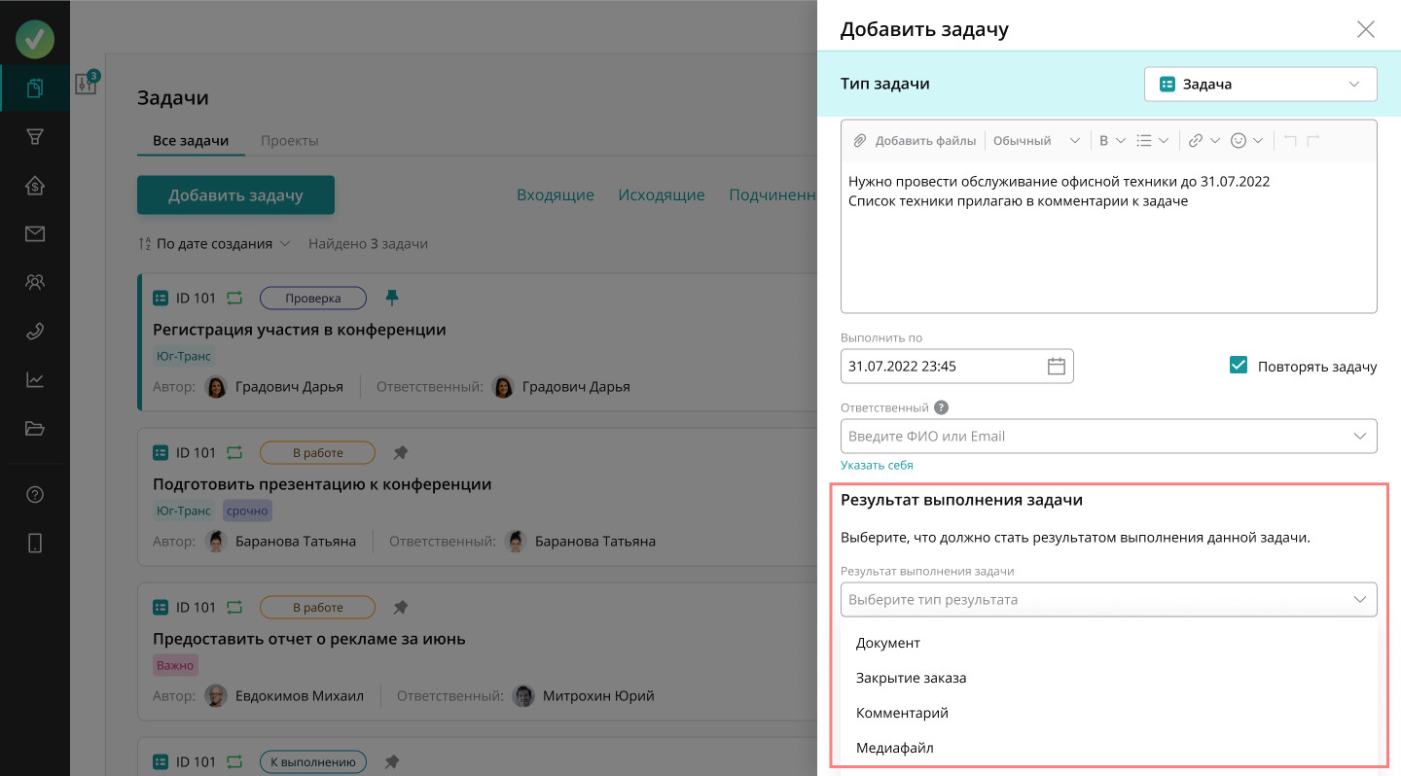1401x776 pixels.
Task: Open the mail envelope sidebar icon
Action: click(35, 233)
